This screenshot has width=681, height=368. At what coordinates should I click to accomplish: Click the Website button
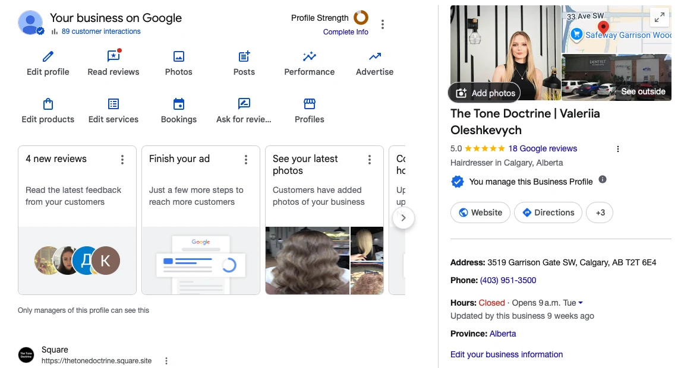(480, 212)
